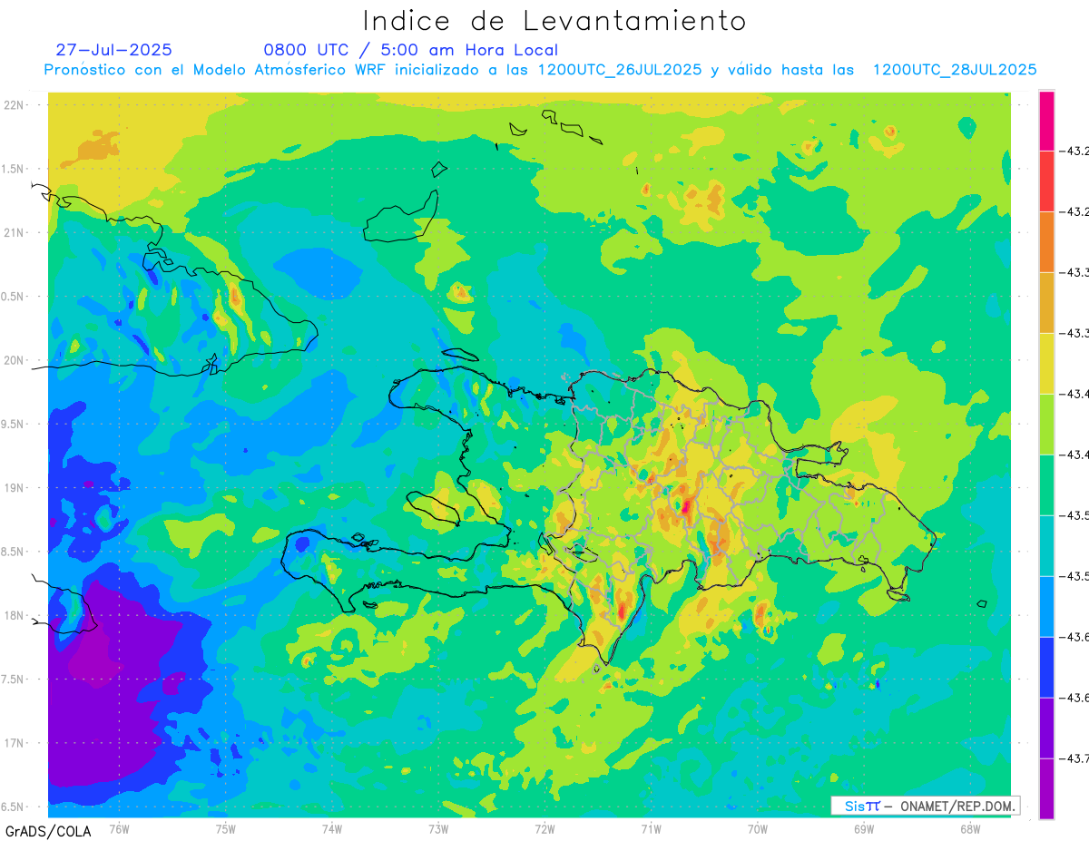Click the 9.5N latitude tick label
This screenshot has width=1089, height=841.
[13, 424]
